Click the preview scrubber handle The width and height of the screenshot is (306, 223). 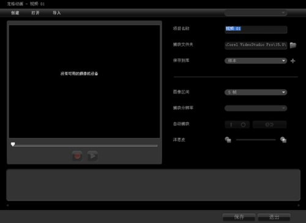pos(13,144)
